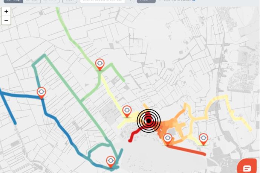The image size is (260, 173).
Task: Toggle the Show in status checkbox
Action: pyautogui.click(x=160, y=0)
